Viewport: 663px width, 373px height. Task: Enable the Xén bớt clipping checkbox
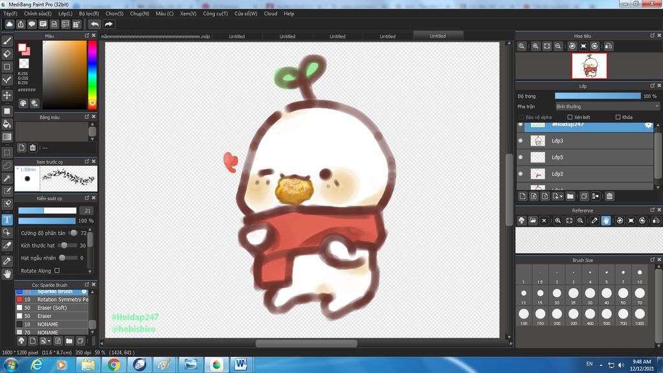tap(570, 117)
